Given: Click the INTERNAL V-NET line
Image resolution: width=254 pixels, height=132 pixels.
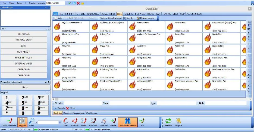Looking at the screenshot, I should 24,63.
